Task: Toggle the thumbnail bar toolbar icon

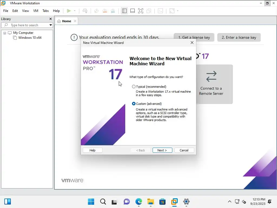Action: click(133, 11)
